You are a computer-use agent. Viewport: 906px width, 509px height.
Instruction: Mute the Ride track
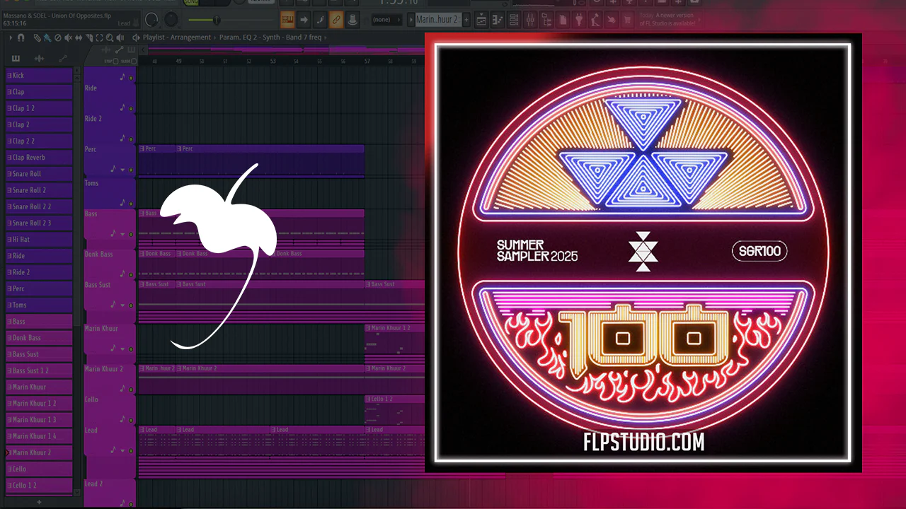[131, 108]
